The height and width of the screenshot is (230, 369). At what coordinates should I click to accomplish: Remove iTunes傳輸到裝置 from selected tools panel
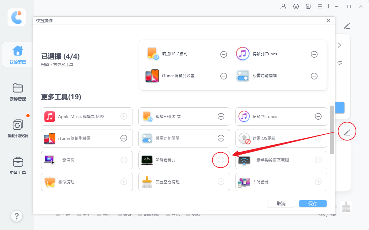[224, 76]
